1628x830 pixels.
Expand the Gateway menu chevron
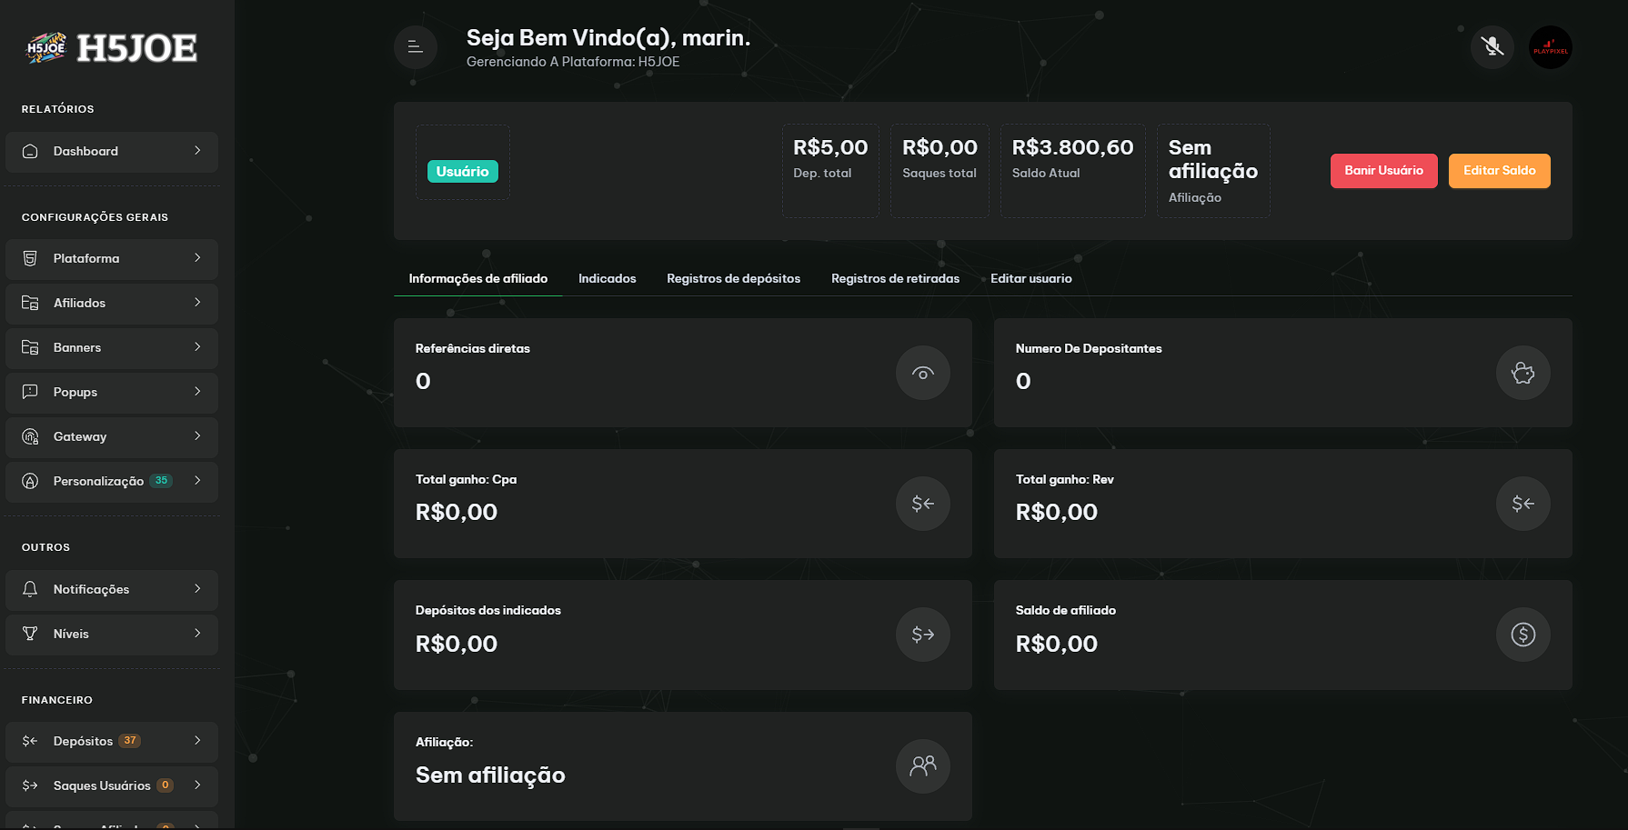pos(197,436)
